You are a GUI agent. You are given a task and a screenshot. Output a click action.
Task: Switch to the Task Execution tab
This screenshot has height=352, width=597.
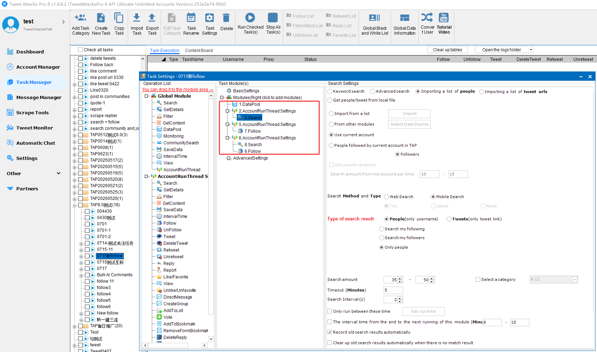165,51
